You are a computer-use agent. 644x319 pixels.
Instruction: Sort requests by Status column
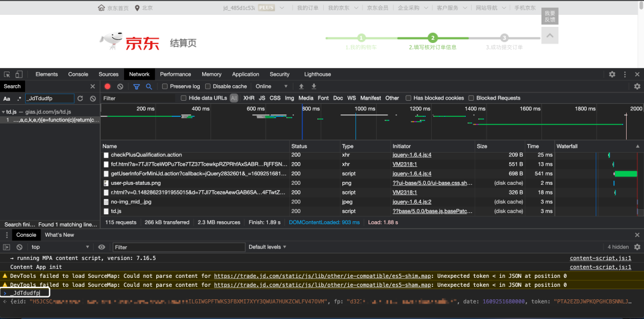(x=315, y=146)
